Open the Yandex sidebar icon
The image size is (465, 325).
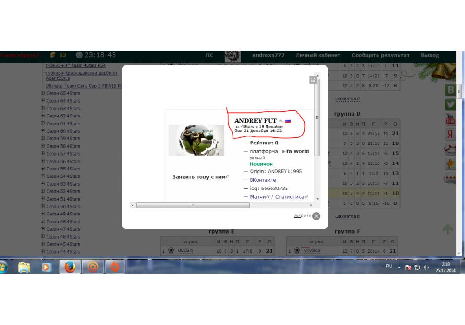tap(450, 134)
